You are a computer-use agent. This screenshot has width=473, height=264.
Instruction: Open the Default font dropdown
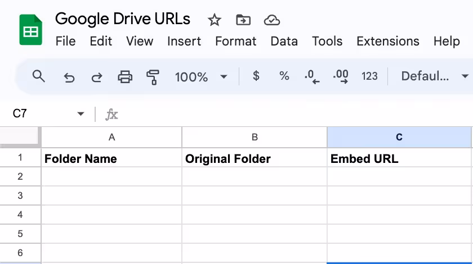tap(435, 76)
